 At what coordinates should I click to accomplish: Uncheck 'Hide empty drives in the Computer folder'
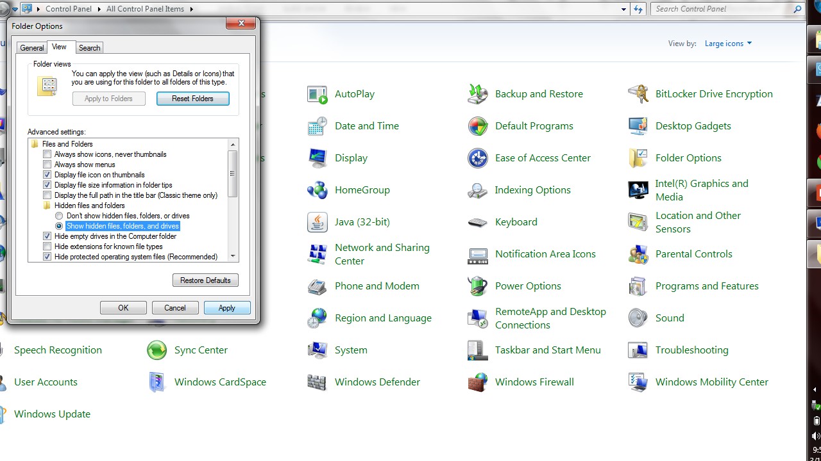pos(47,236)
